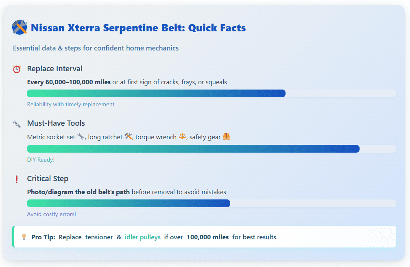Click the safety vest emoji after safety gear
The image size is (410, 267).
coord(226,136)
